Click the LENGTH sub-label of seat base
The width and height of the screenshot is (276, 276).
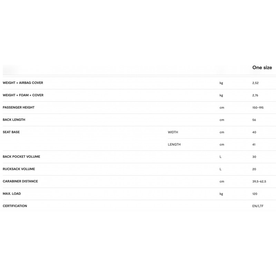(174, 145)
